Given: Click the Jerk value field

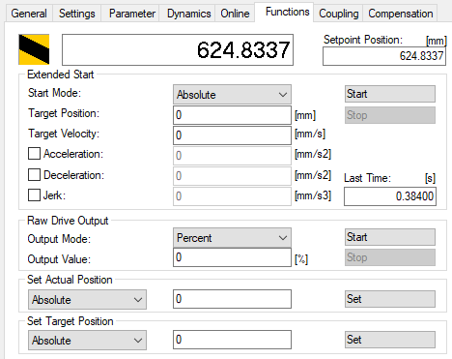Looking at the screenshot, I should pyautogui.click(x=232, y=196).
